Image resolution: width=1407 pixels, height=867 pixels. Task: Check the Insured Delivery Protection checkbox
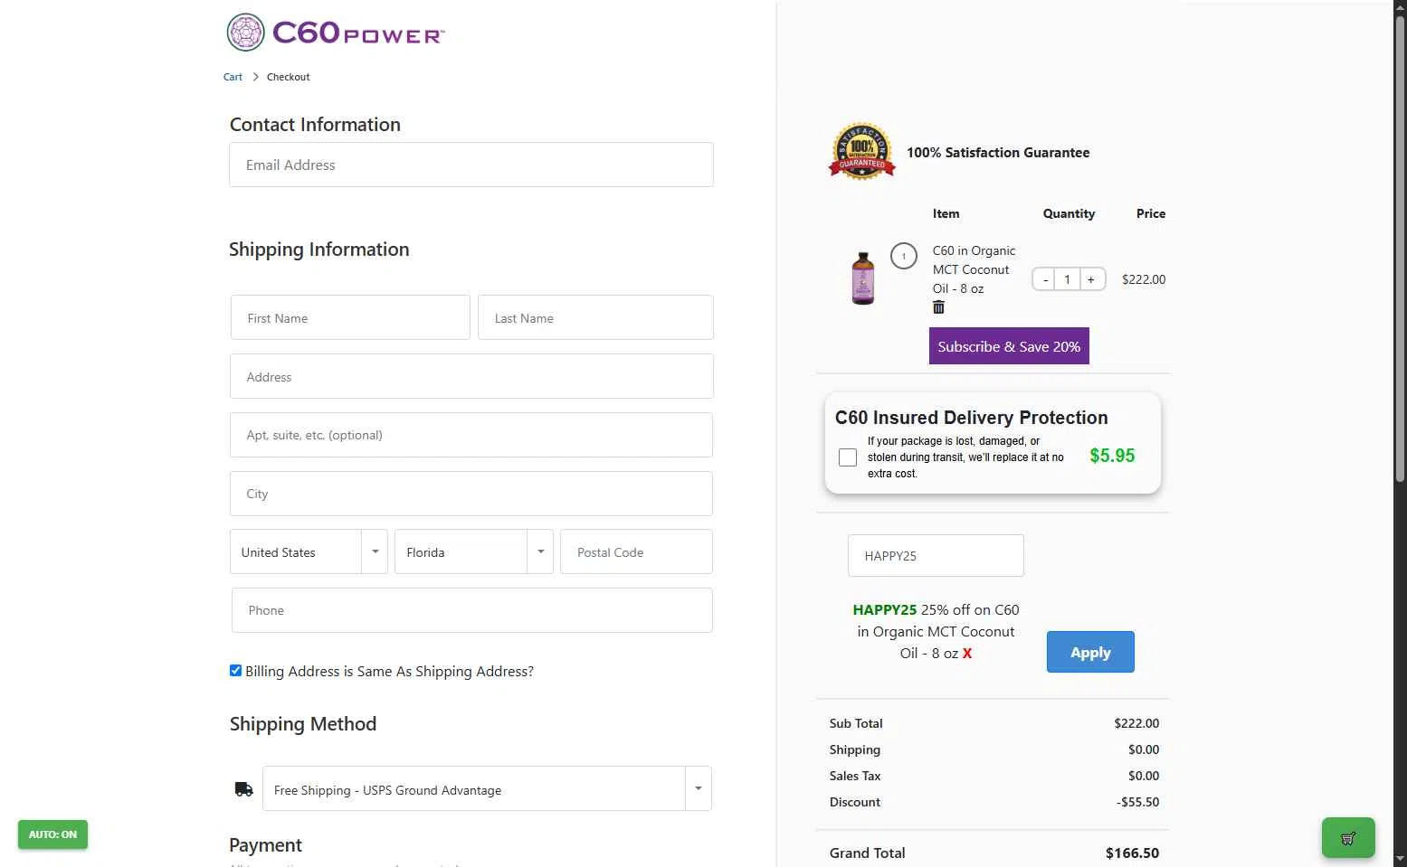click(x=848, y=457)
